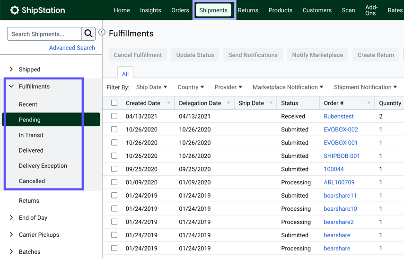404x258 pixels.
Task: Click Order # column sort arrow
Action: (x=369, y=103)
